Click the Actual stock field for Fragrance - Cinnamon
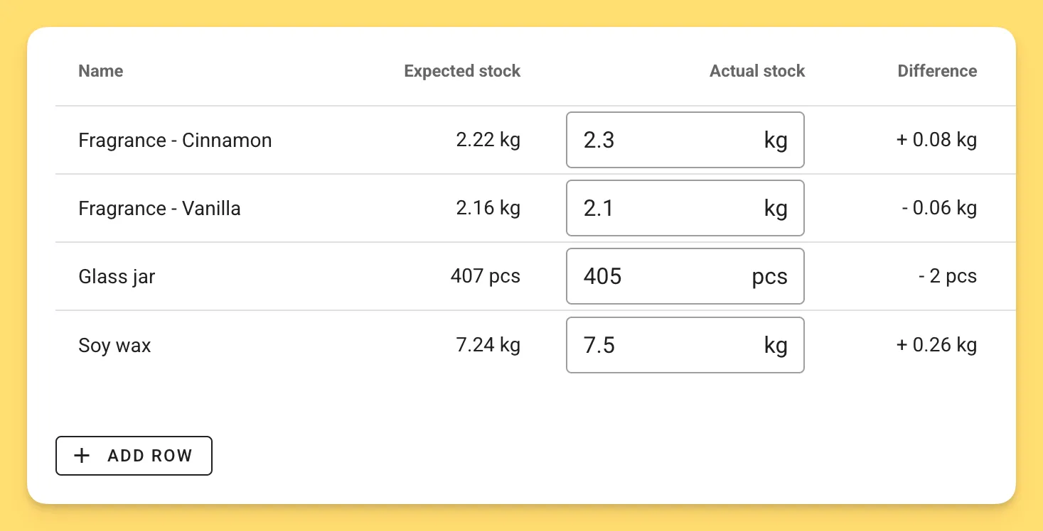 click(x=685, y=140)
